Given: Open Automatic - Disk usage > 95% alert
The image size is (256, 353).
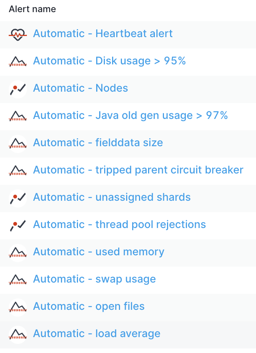Looking at the screenshot, I should tap(109, 61).
